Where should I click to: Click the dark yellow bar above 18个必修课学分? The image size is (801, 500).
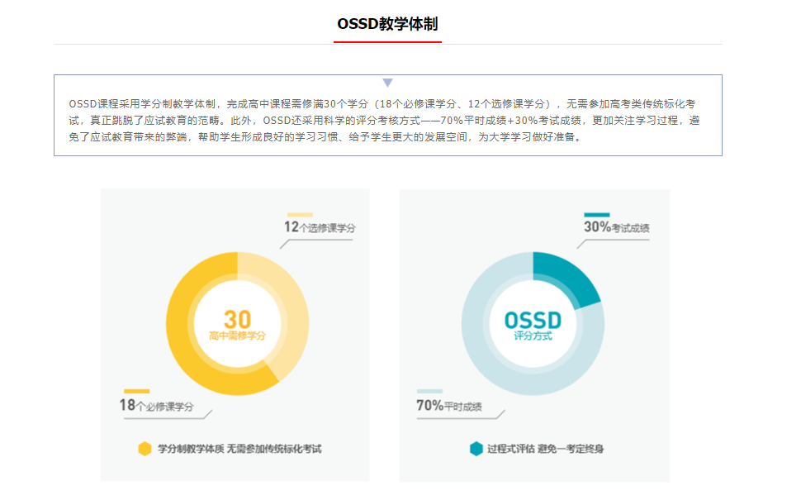[x=136, y=391]
